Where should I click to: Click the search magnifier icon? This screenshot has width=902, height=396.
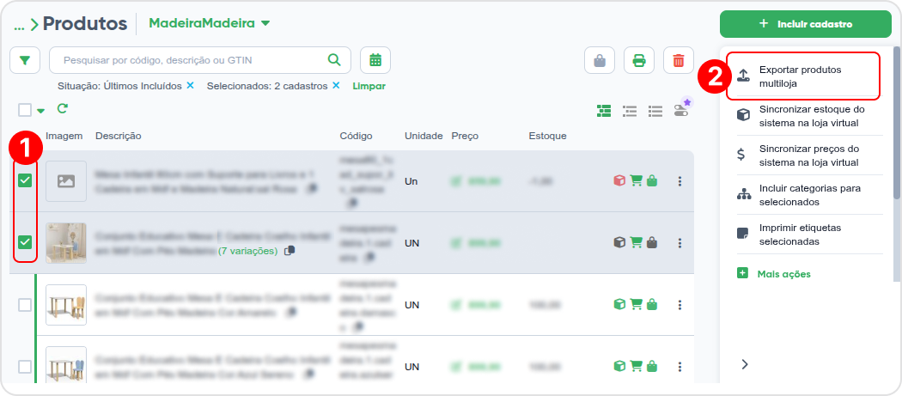tap(333, 59)
